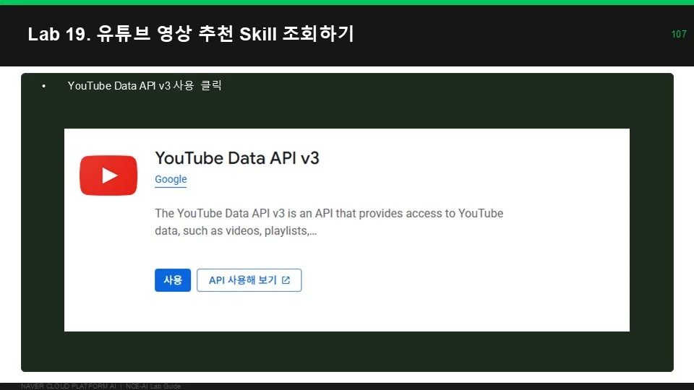This screenshot has width=694, height=390.
Task: Click the page number 107
Action: coord(679,34)
